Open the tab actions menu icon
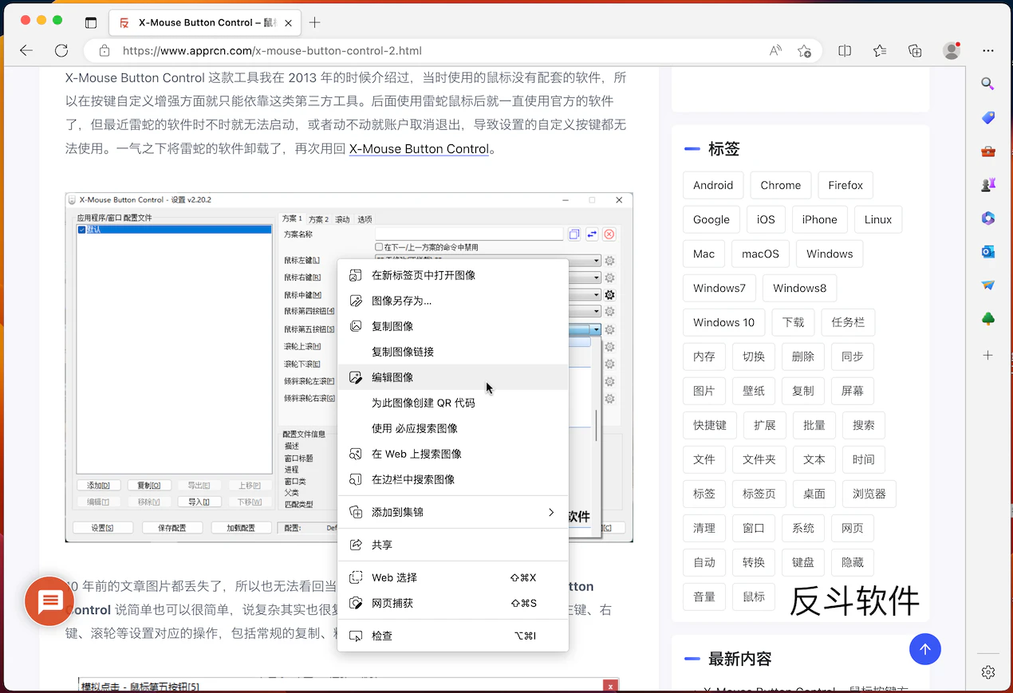This screenshot has width=1013, height=693. (91, 23)
